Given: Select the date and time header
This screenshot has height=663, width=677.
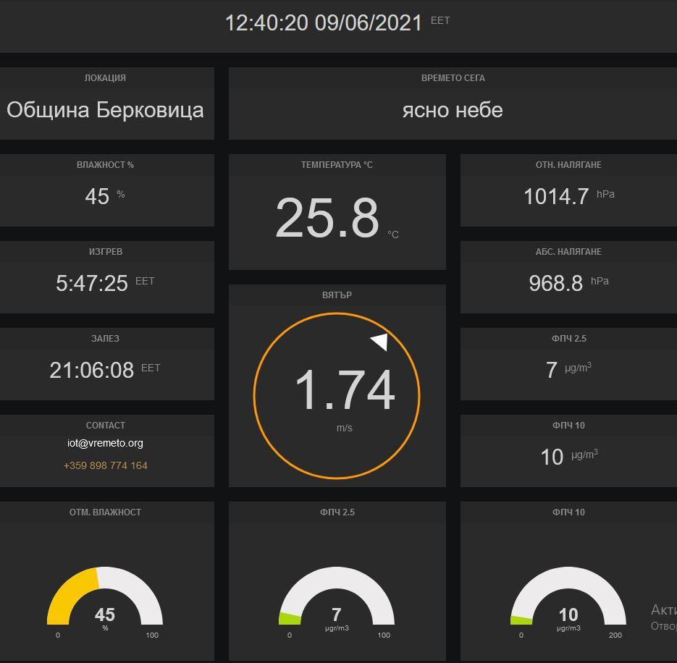Looking at the screenshot, I should pos(324,22).
